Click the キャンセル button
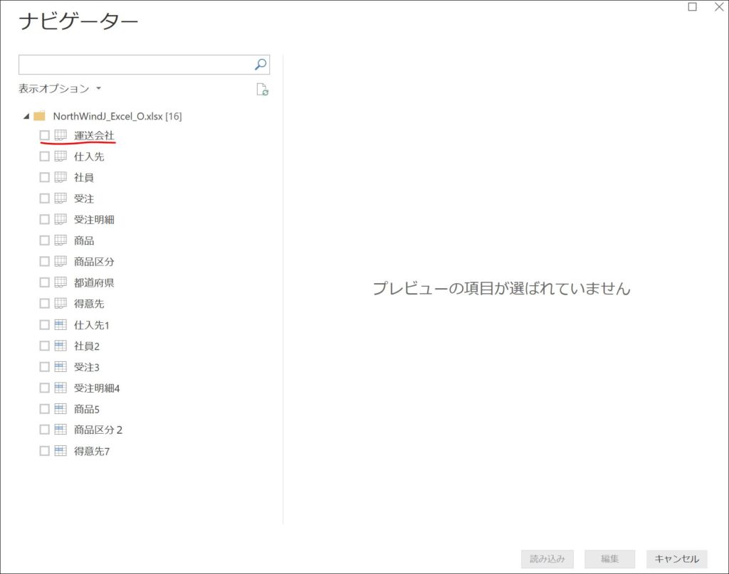This screenshot has height=574, width=729. pos(676,558)
